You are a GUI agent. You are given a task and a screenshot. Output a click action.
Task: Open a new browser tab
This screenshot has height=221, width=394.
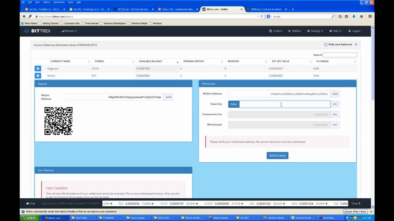click(293, 9)
